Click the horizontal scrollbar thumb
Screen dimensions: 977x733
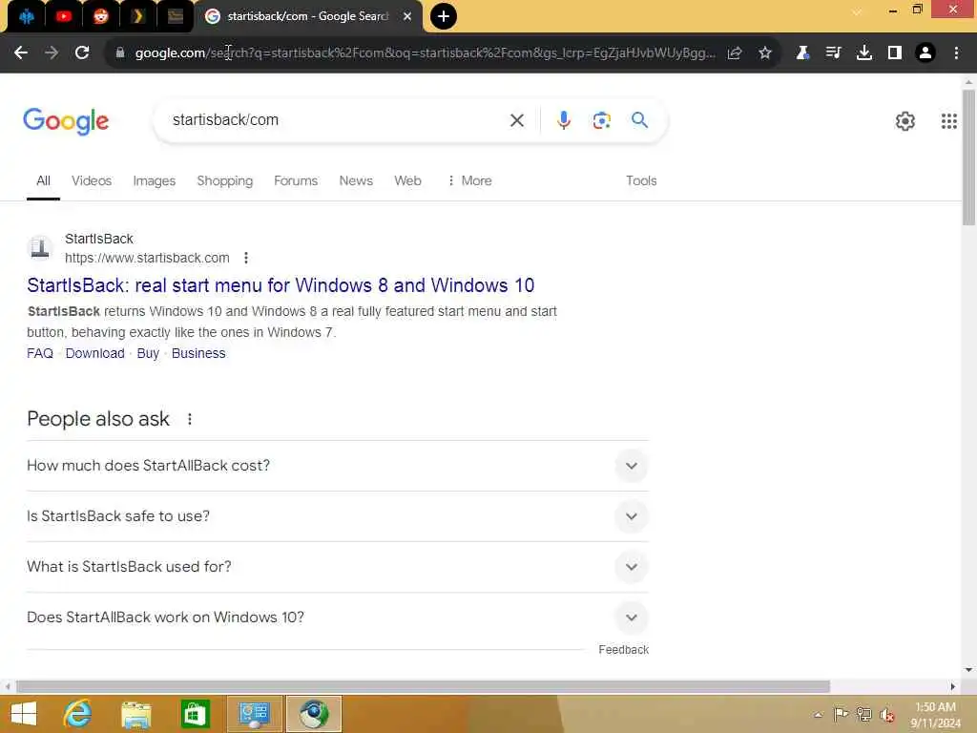click(x=423, y=686)
